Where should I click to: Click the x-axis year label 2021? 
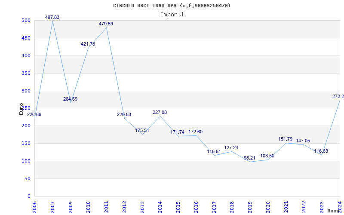(x=286, y=207)
